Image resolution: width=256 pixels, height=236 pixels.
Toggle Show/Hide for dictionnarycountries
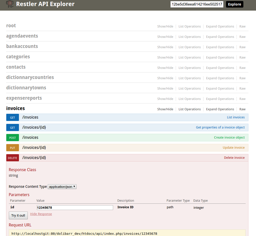point(165,78)
